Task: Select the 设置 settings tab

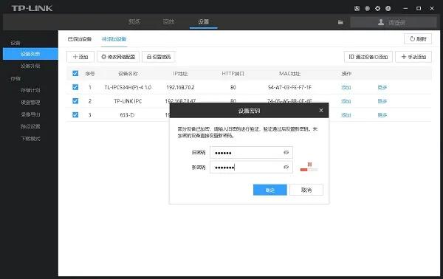Action: [x=204, y=21]
